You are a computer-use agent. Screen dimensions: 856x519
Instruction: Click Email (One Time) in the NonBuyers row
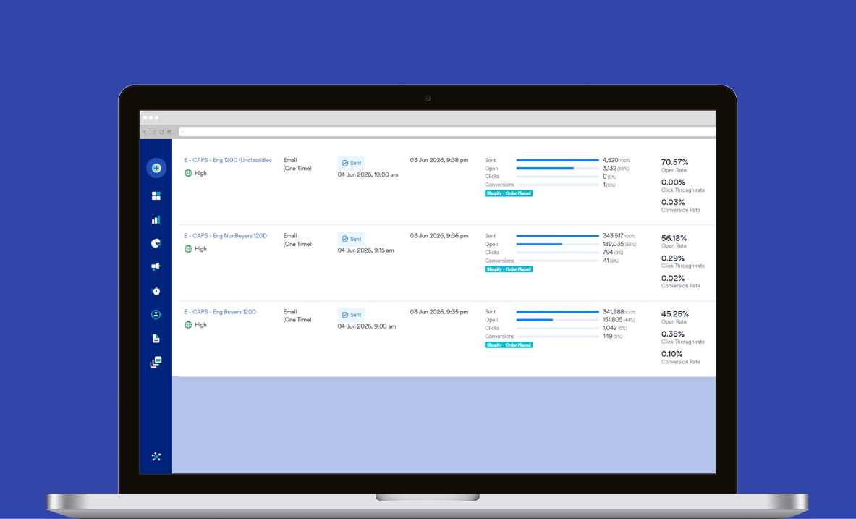pyautogui.click(x=297, y=240)
